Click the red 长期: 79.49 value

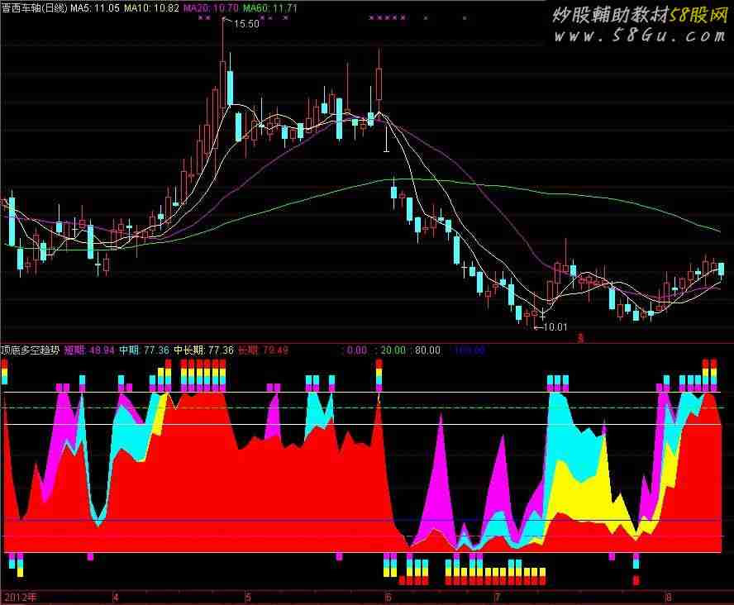coord(263,350)
